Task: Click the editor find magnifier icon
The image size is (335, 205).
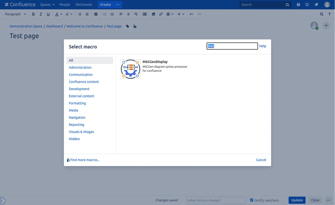Action: [322, 14]
